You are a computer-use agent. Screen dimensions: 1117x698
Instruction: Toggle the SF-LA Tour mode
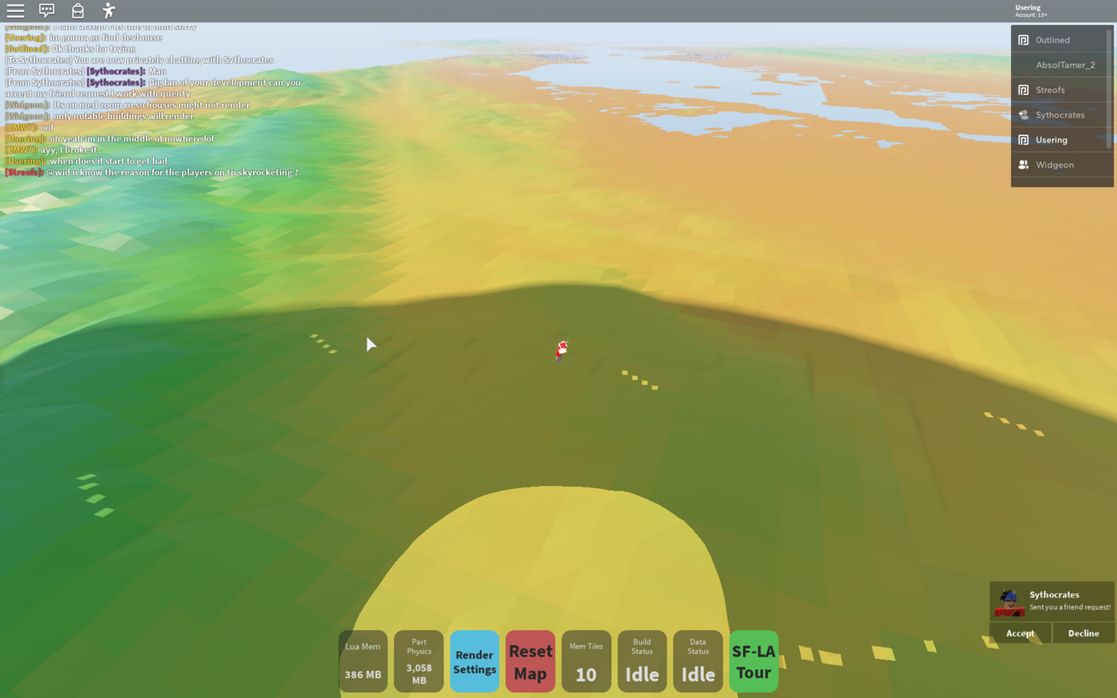753,661
